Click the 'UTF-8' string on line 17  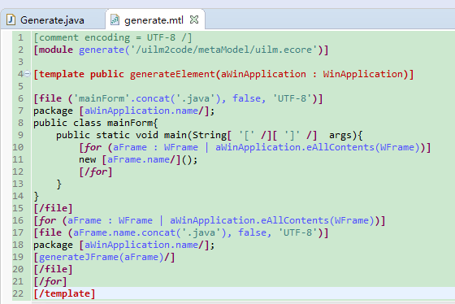coord(297,232)
